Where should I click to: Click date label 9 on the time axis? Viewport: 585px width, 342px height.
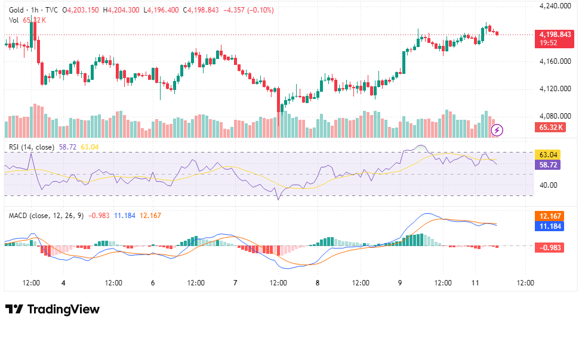[x=400, y=283]
